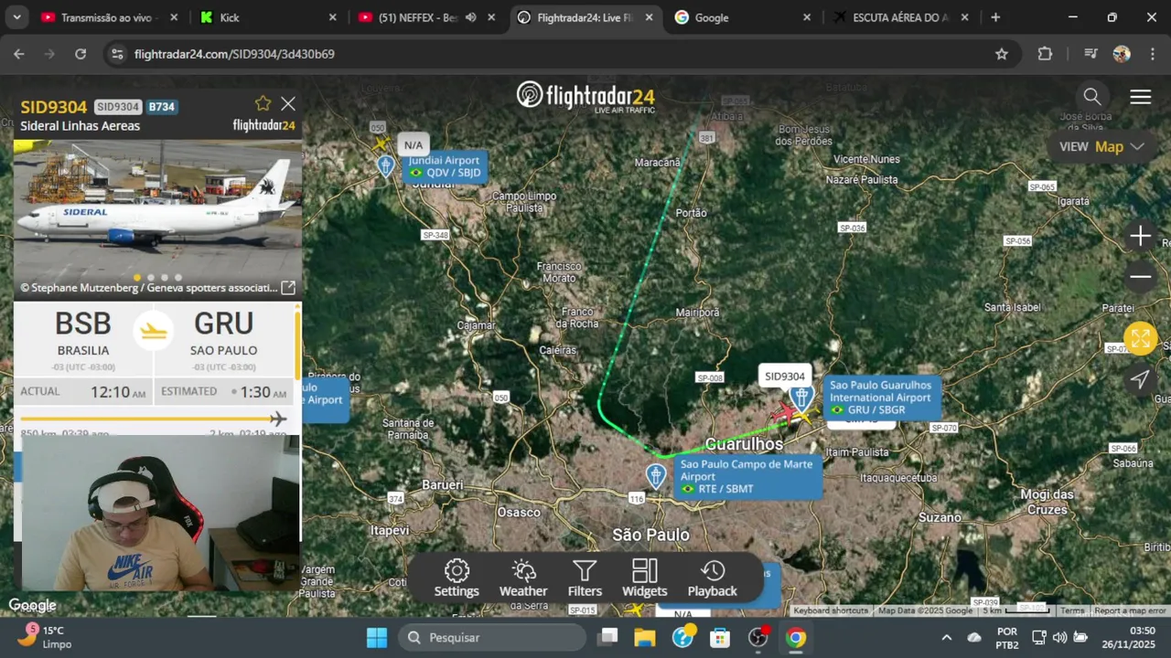Screen dimensions: 1171x658
Task: Open the Keyboard shortcuts map link
Action: click(x=831, y=610)
